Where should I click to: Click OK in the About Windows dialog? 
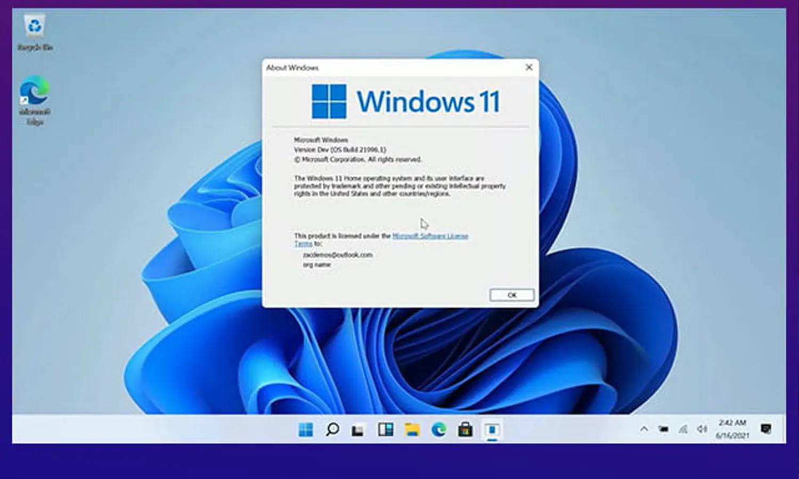[512, 295]
